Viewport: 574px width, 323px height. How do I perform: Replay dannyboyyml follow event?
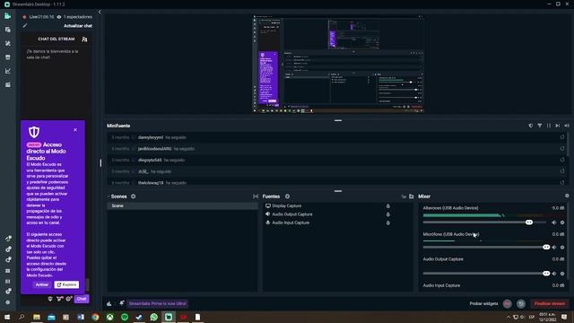562,137
